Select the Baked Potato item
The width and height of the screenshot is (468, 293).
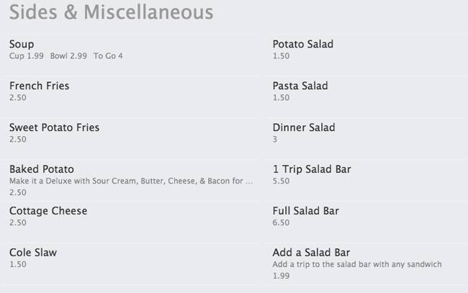point(41,170)
